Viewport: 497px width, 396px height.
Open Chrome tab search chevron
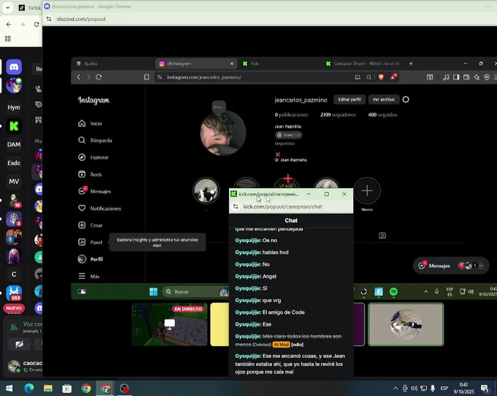tap(8, 7)
